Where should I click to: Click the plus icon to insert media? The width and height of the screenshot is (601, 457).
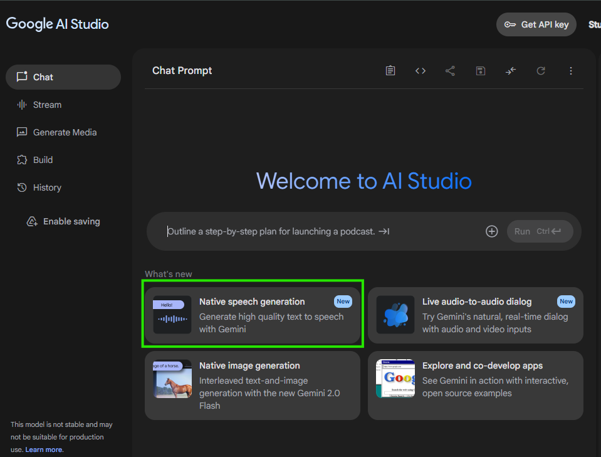492,231
